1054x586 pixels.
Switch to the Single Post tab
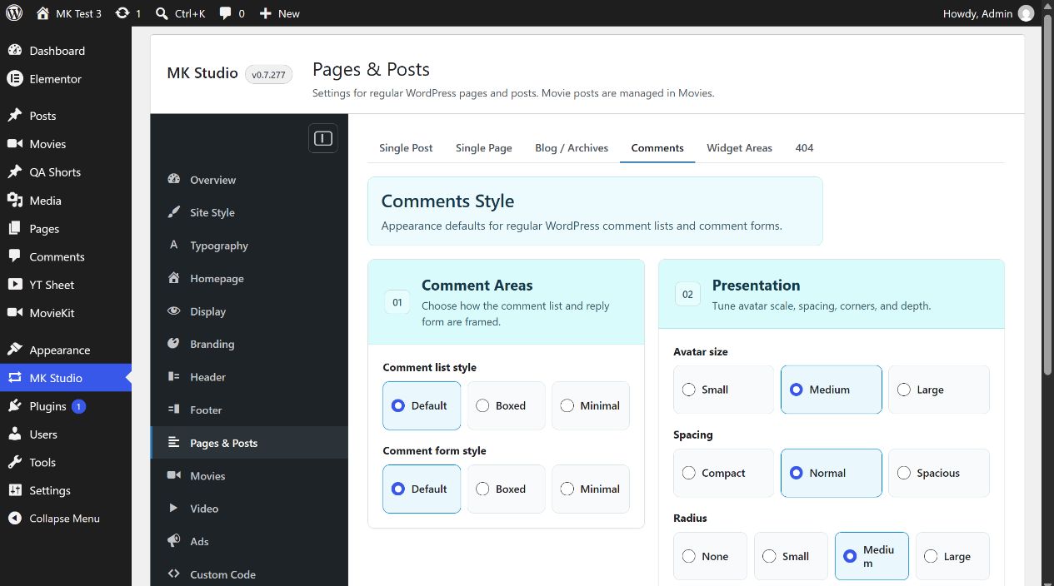tap(406, 147)
